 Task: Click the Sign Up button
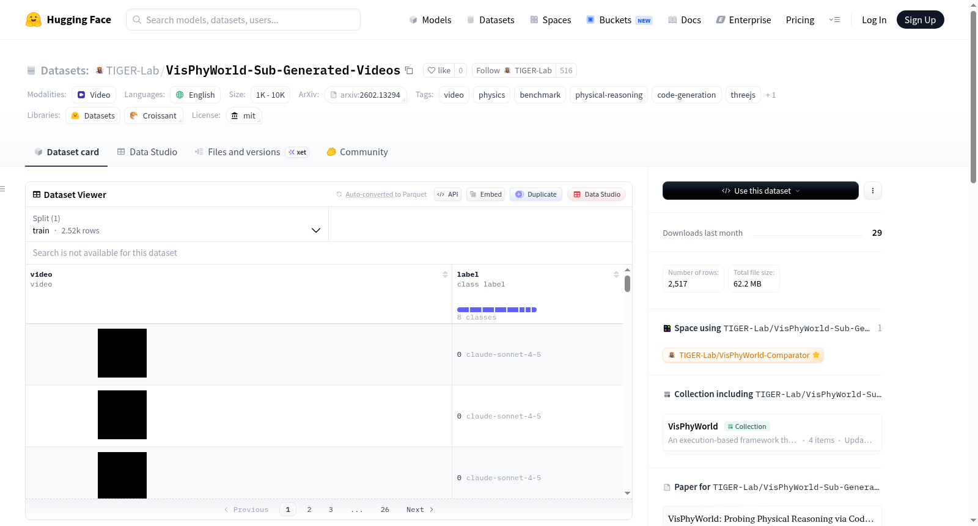click(920, 20)
